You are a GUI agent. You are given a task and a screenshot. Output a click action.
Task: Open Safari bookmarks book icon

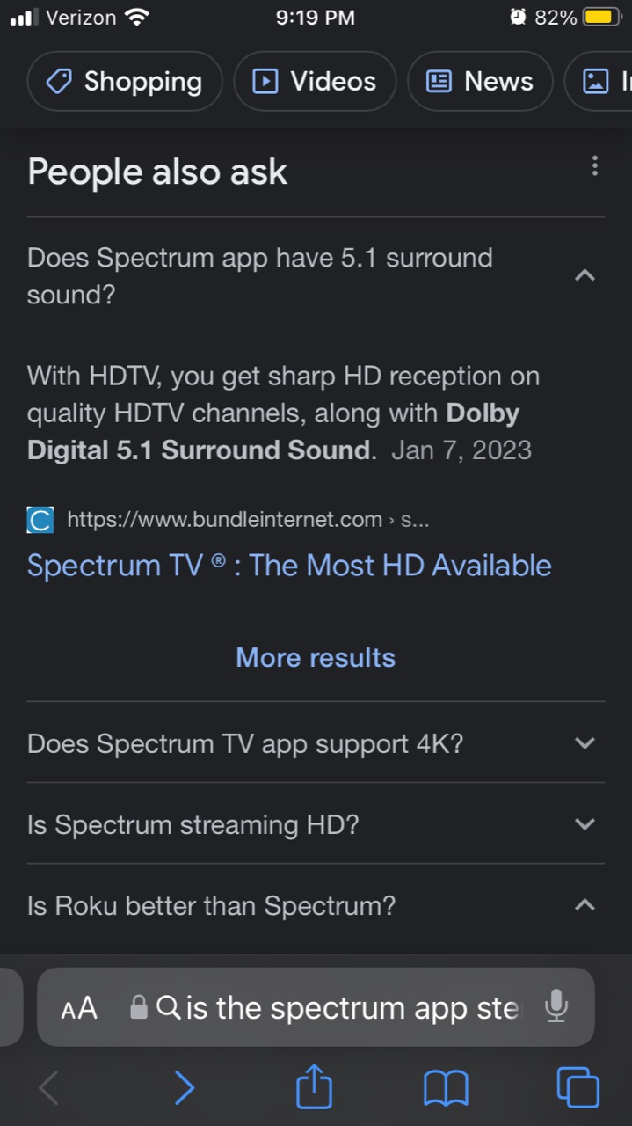click(x=447, y=1088)
